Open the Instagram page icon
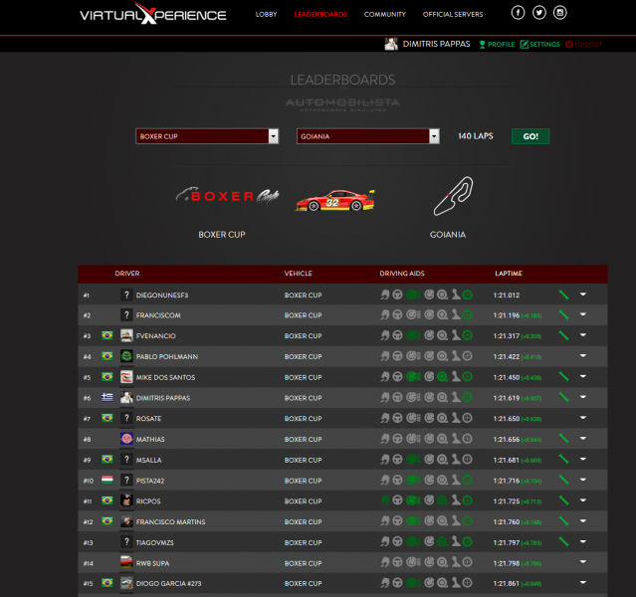Viewport: 636px width, 597px height. (560, 13)
